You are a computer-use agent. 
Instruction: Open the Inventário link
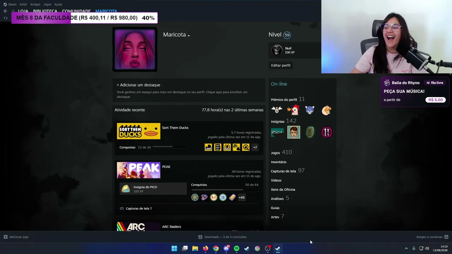point(279,162)
